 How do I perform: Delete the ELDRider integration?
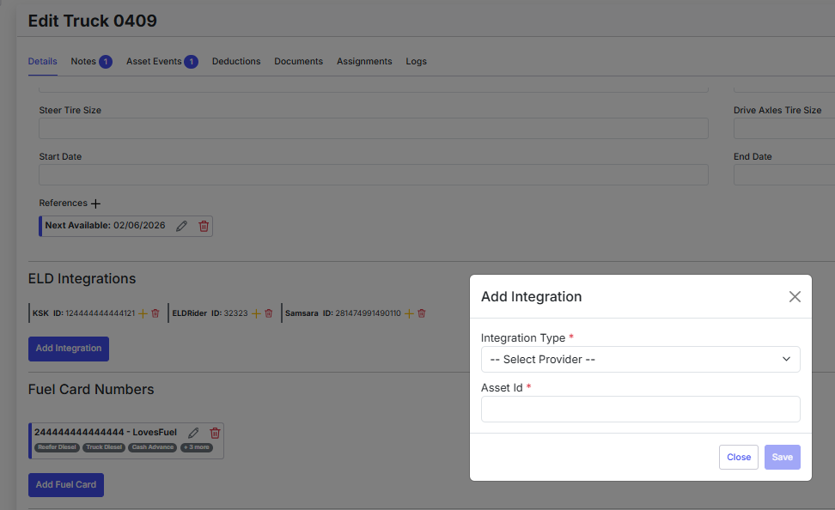pyautogui.click(x=269, y=313)
